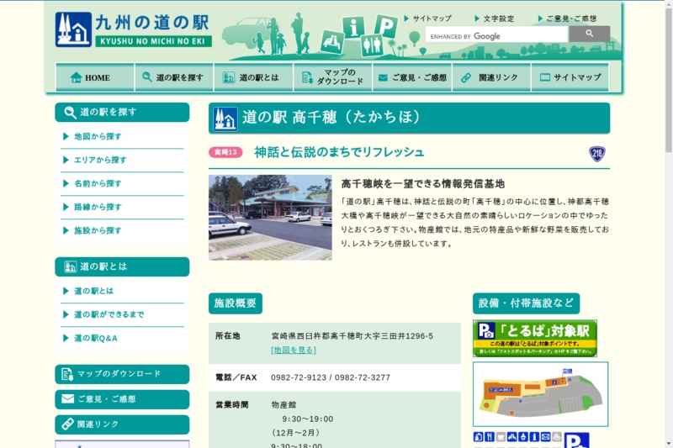Click the facility layout map image
Screen dimensions: 673x448
540,394
